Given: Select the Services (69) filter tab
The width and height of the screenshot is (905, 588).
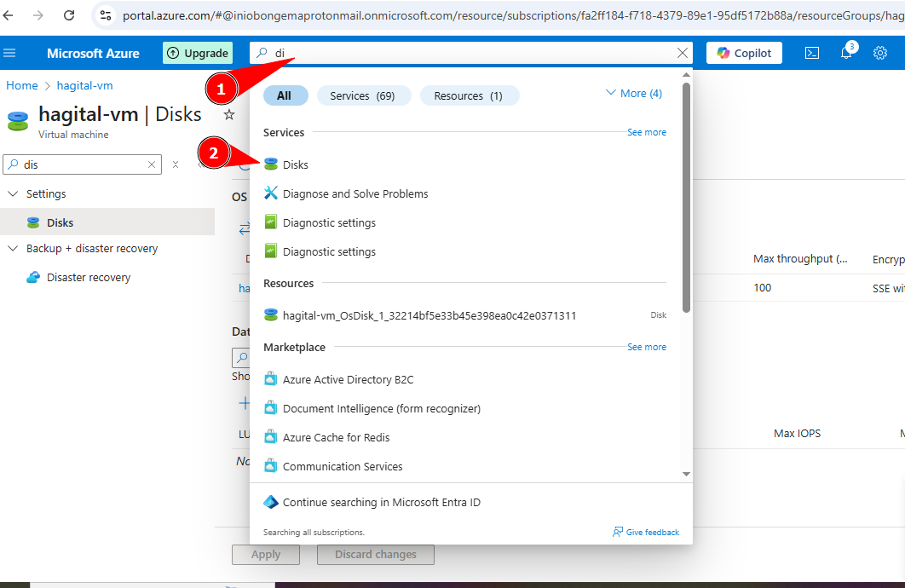Looking at the screenshot, I should coord(362,95).
